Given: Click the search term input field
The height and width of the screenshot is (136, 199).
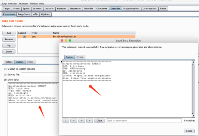Looking at the screenshot, I should point(144,121).
